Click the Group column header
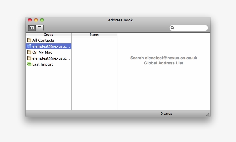 (48, 35)
